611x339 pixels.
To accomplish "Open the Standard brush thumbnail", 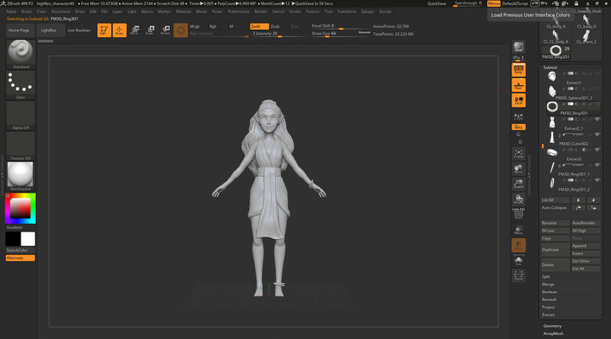I will point(21,53).
